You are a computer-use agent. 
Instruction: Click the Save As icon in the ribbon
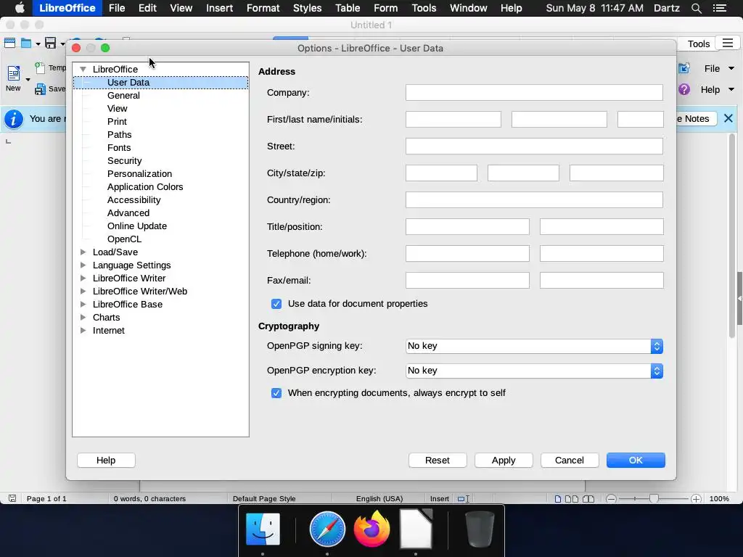(41, 89)
